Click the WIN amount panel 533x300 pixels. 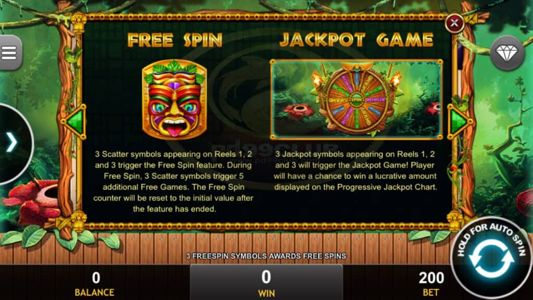(x=266, y=282)
